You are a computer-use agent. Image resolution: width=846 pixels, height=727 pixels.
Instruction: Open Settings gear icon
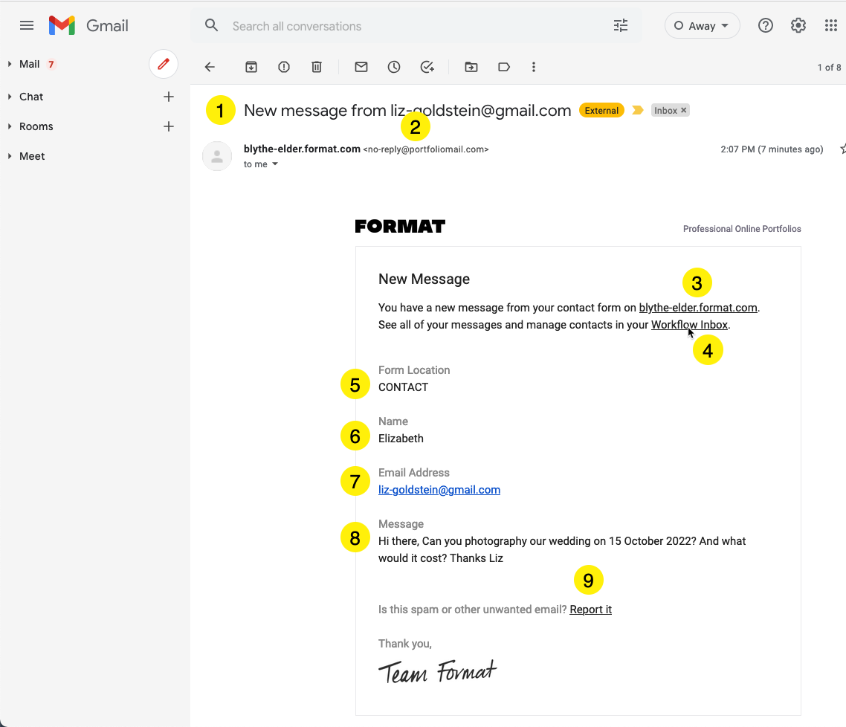pyautogui.click(x=798, y=25)
